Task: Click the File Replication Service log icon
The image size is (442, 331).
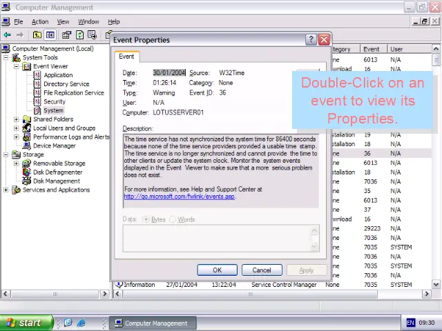Action: (x=37, y=92)
